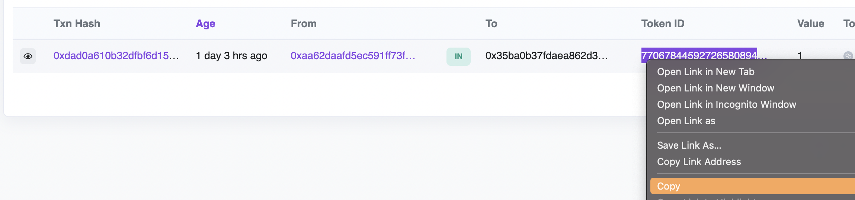The image size is (855, 200).
Task: Click the Txn Hash column header
Action: (x=77, y=24)
